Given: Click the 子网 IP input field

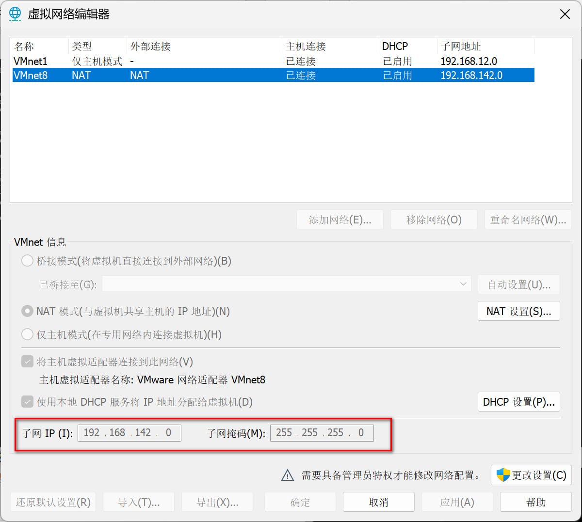Looking at the screenshot, I should coord(129,433).
